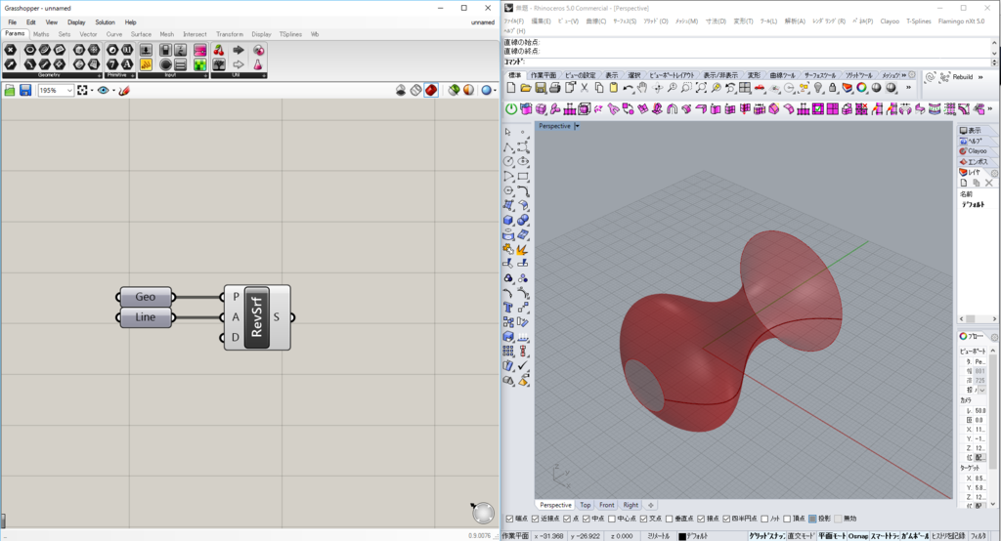Open file icon in Grasshopper canvas toolbar
The height and width of the screenshot is (541, 1001).
coord(10,91)
